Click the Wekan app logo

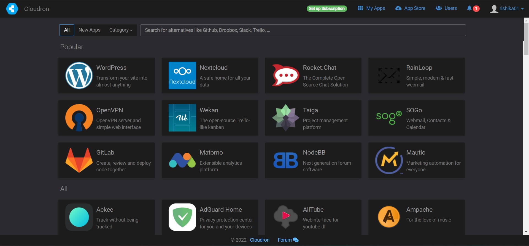(182, 118)
